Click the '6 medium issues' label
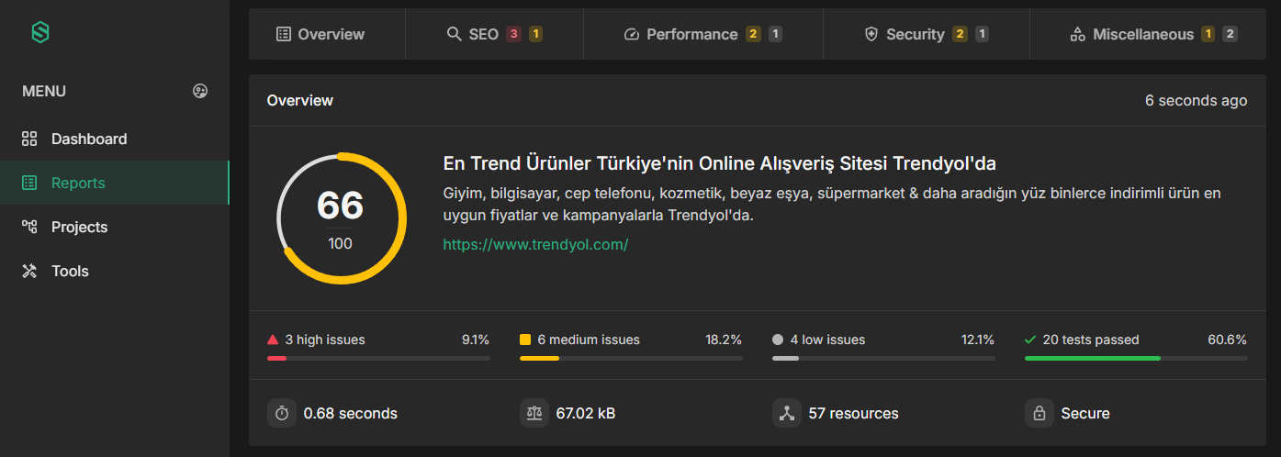Screen dimensions: 1281x457 (x=589, y=340)
